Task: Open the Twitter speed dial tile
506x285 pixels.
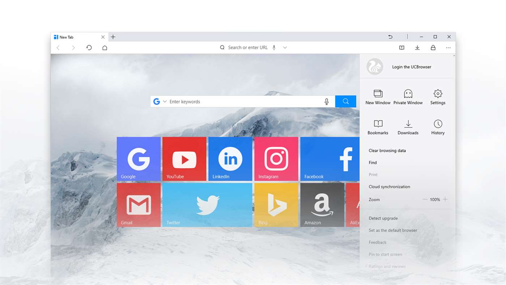Action: click(207, 205)
